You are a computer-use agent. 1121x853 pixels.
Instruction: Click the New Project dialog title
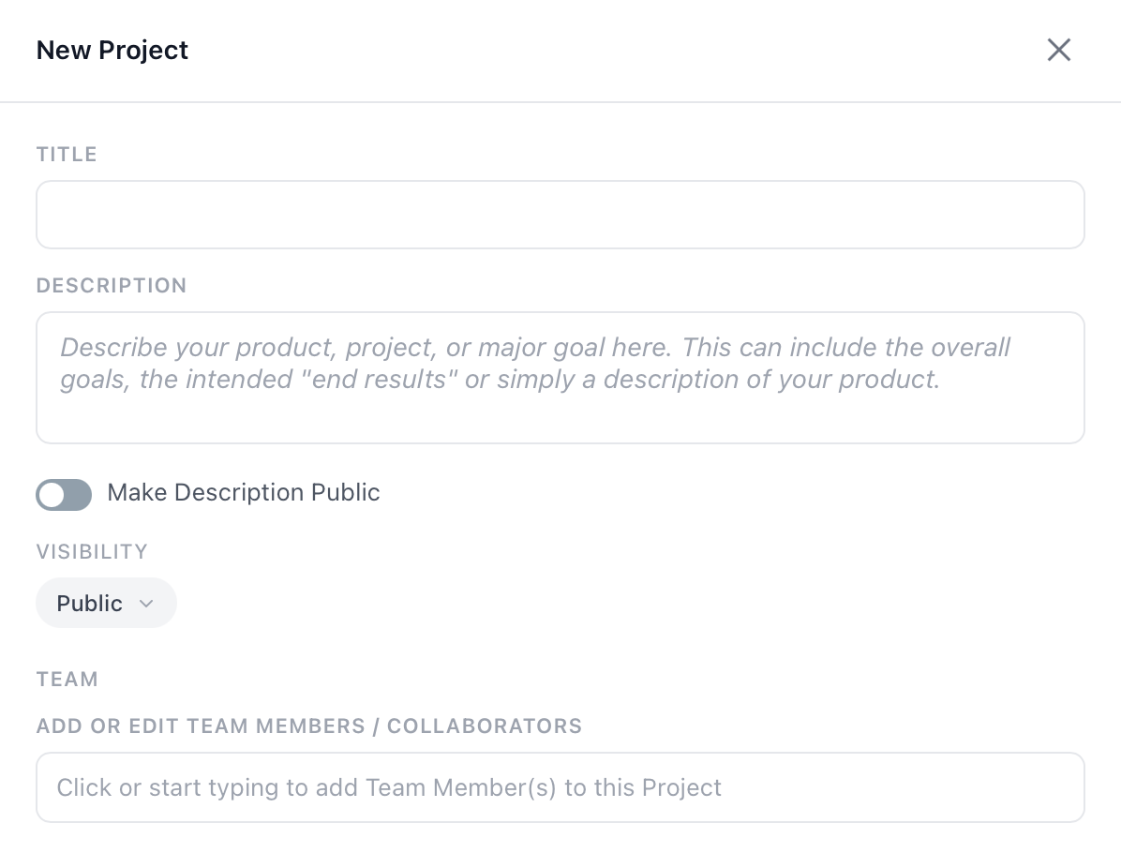(x=112, y=50)
